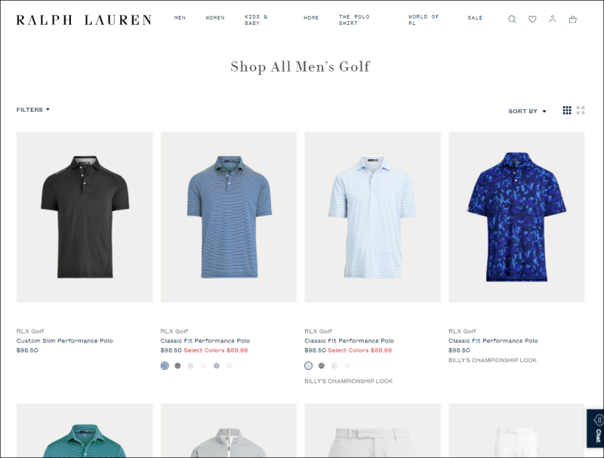The width and height of the screenshot is (604, 458).
Task: Open the shopping bag icon
Action: (573, 20)
